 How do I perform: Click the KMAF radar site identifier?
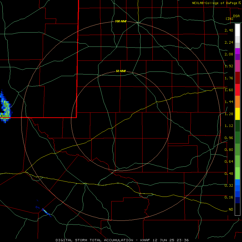[145, 240]
